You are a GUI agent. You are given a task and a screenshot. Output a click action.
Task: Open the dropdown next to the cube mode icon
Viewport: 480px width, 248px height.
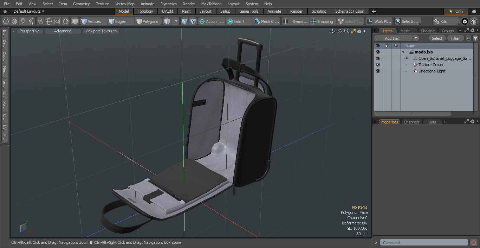pos(176,21)
